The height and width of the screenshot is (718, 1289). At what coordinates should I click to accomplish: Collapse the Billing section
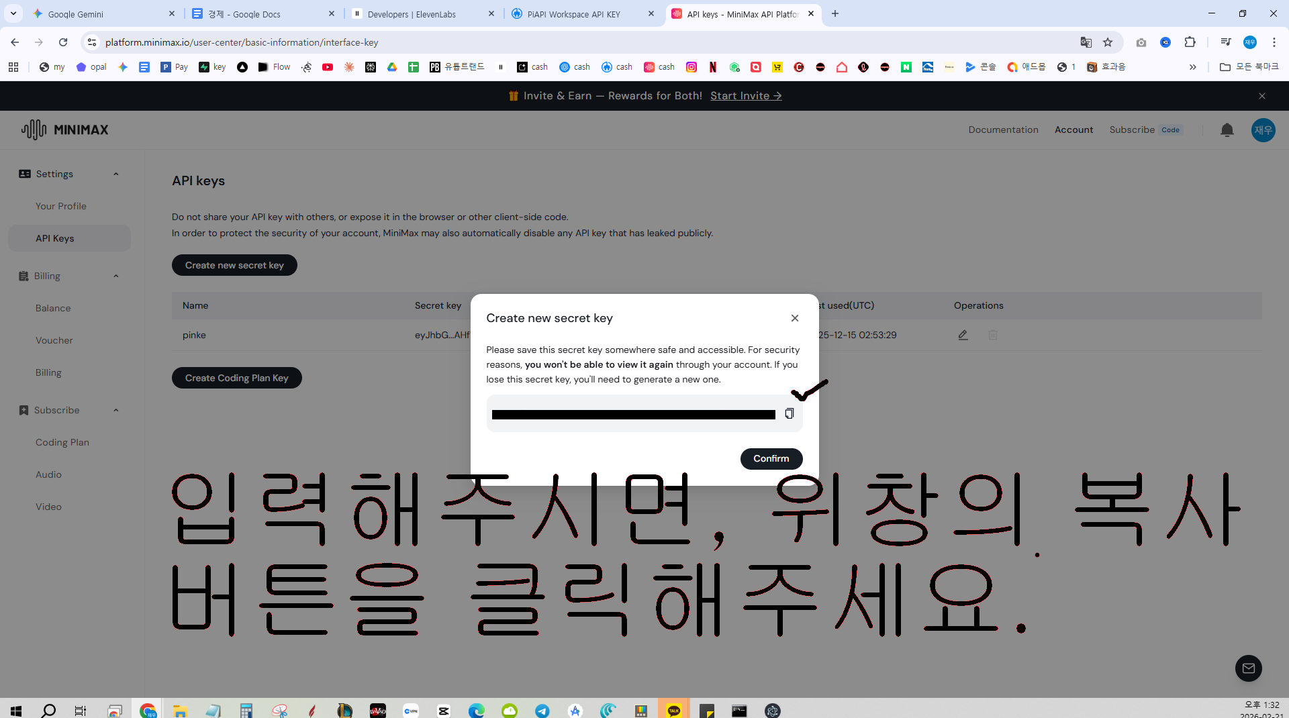point(116,276)
